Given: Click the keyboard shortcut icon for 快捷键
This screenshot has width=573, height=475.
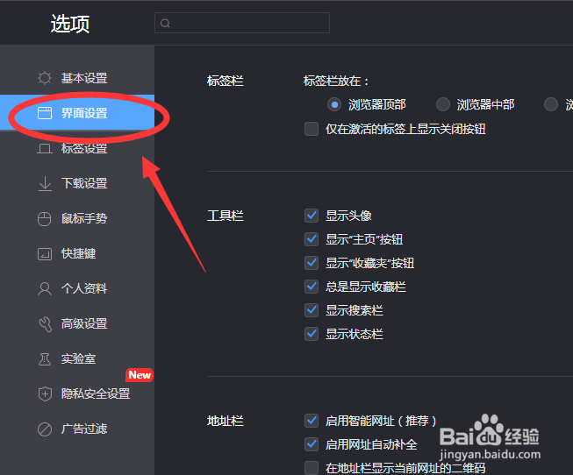Looking at the screenshot, I should (x=45, y=254).
